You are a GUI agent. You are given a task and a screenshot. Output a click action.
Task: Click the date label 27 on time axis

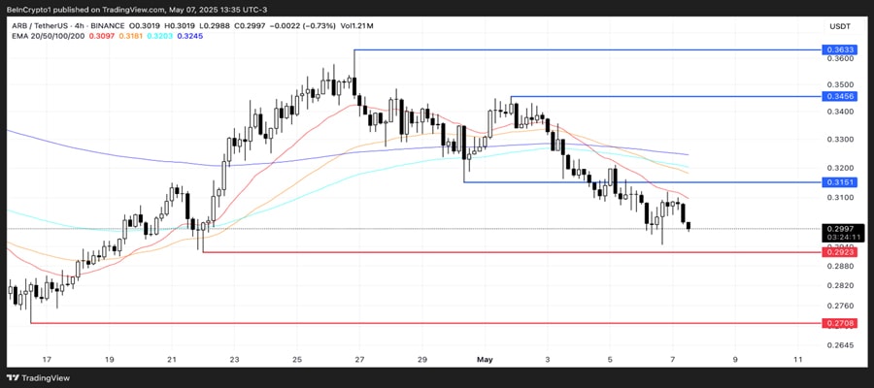tap(360, 359)
